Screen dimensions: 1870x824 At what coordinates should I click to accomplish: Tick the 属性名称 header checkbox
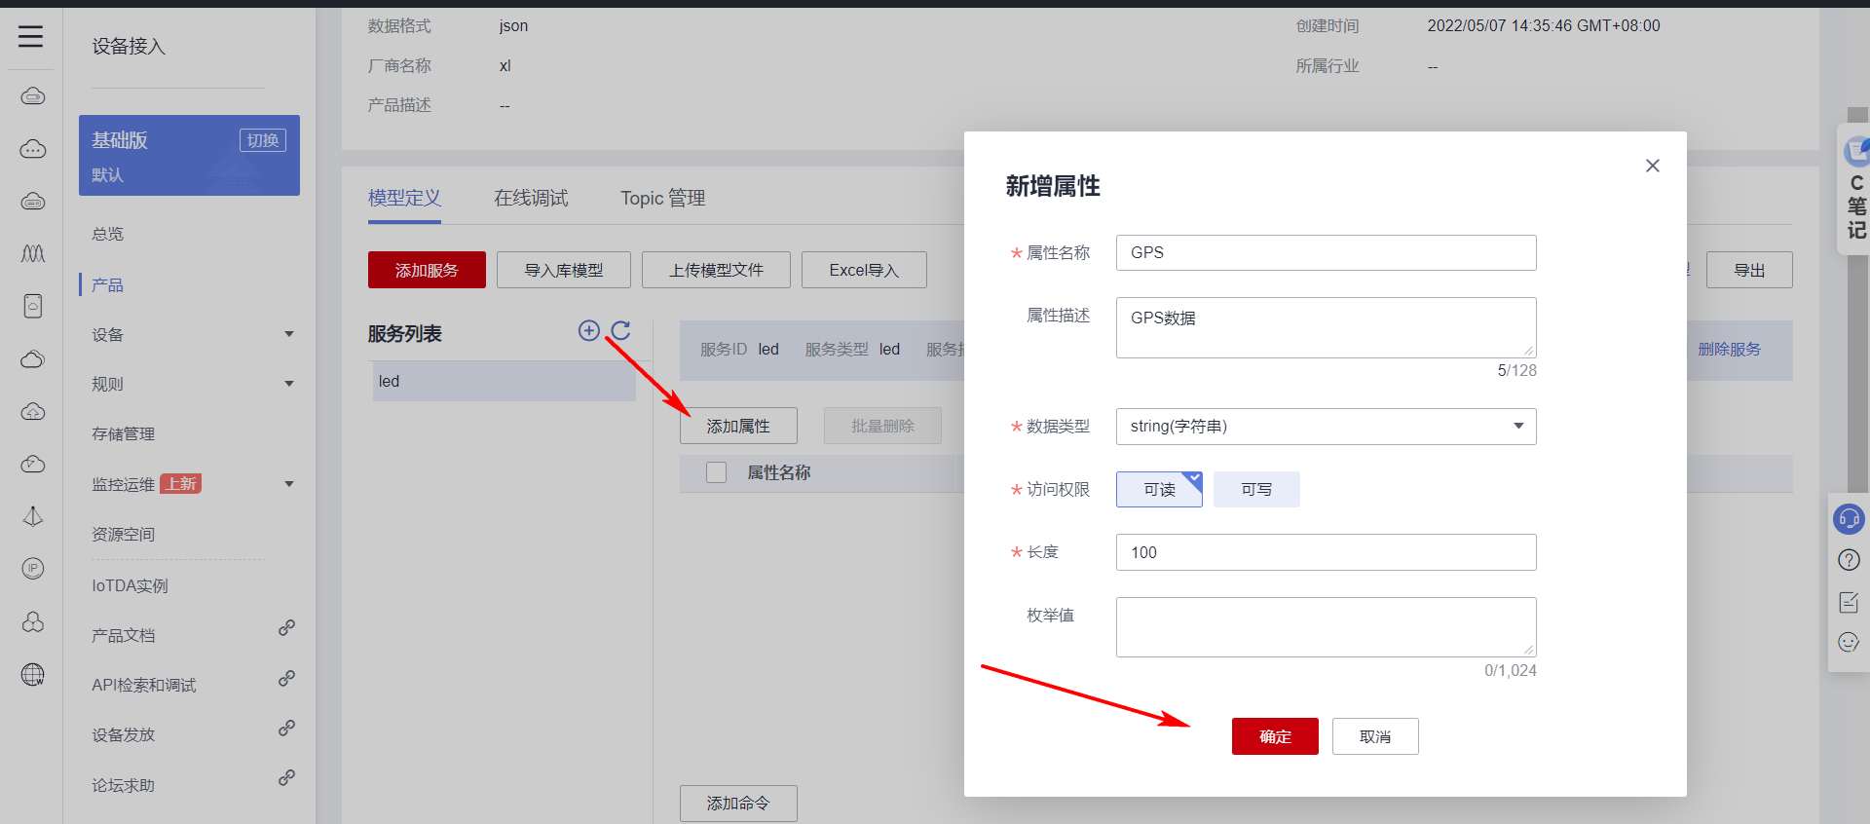pyautogui.click(x=717, y=472)
